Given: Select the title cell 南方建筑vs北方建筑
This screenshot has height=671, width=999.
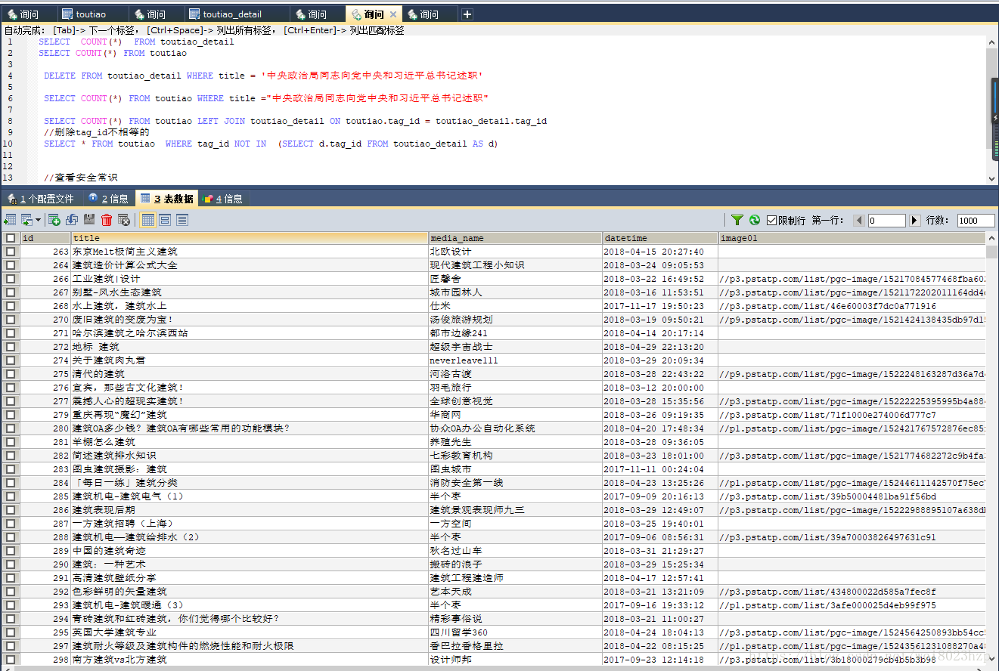Looking at the screenshot, I should (x=250, y=660).
